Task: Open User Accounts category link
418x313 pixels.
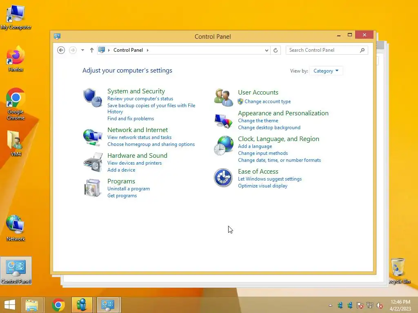Action: pyautogui.click(x=258, y=93)
